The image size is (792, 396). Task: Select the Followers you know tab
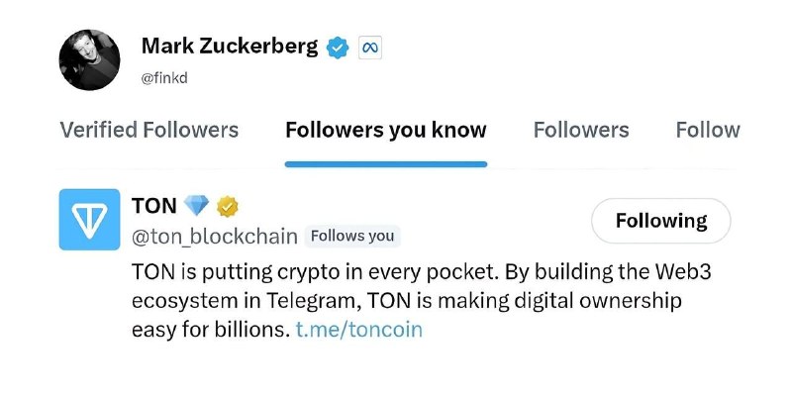(386, 130)
